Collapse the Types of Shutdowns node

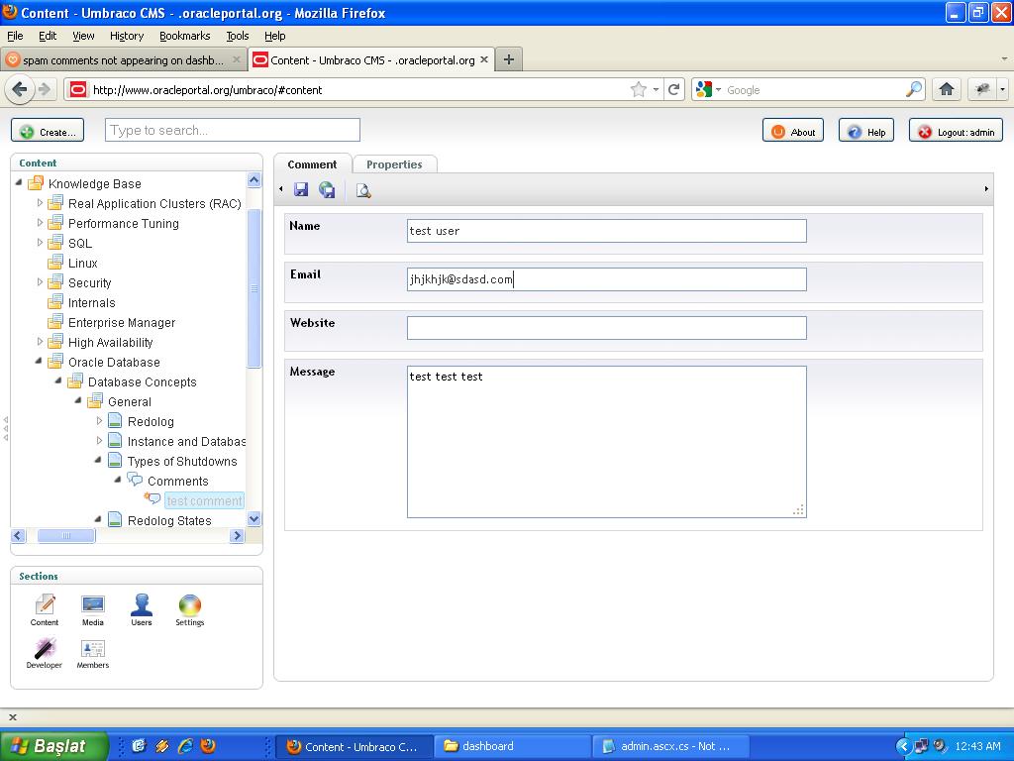click(98, 460)
